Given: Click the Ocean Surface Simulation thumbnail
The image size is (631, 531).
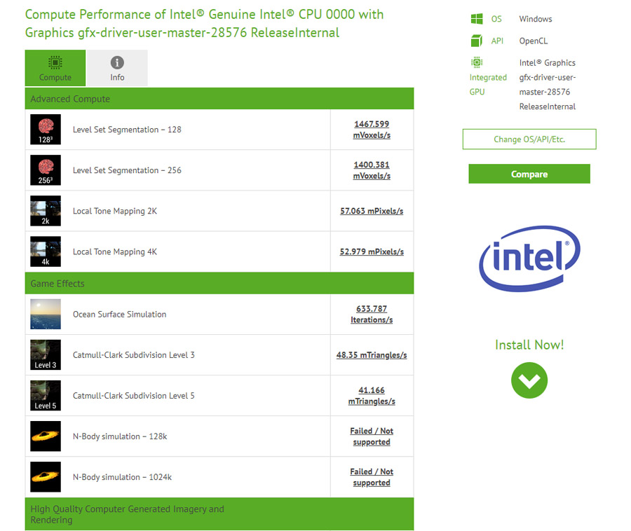Looking at the screenshot, I should click(46, 314).
